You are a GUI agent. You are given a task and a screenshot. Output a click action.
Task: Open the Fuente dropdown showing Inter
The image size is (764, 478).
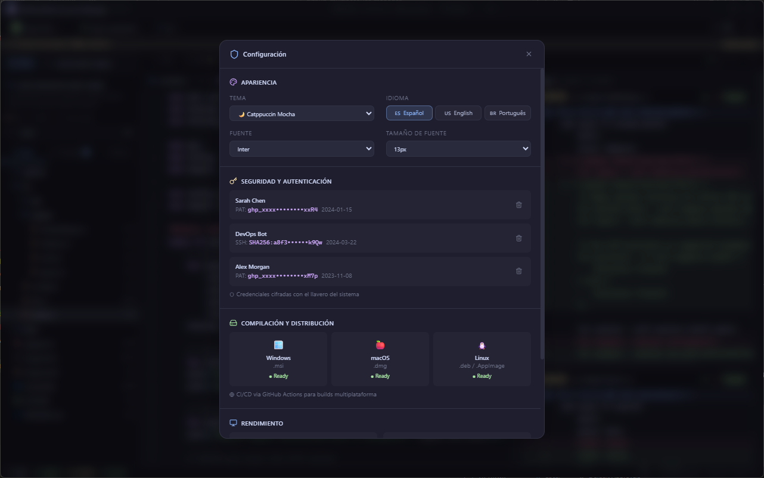302,149
